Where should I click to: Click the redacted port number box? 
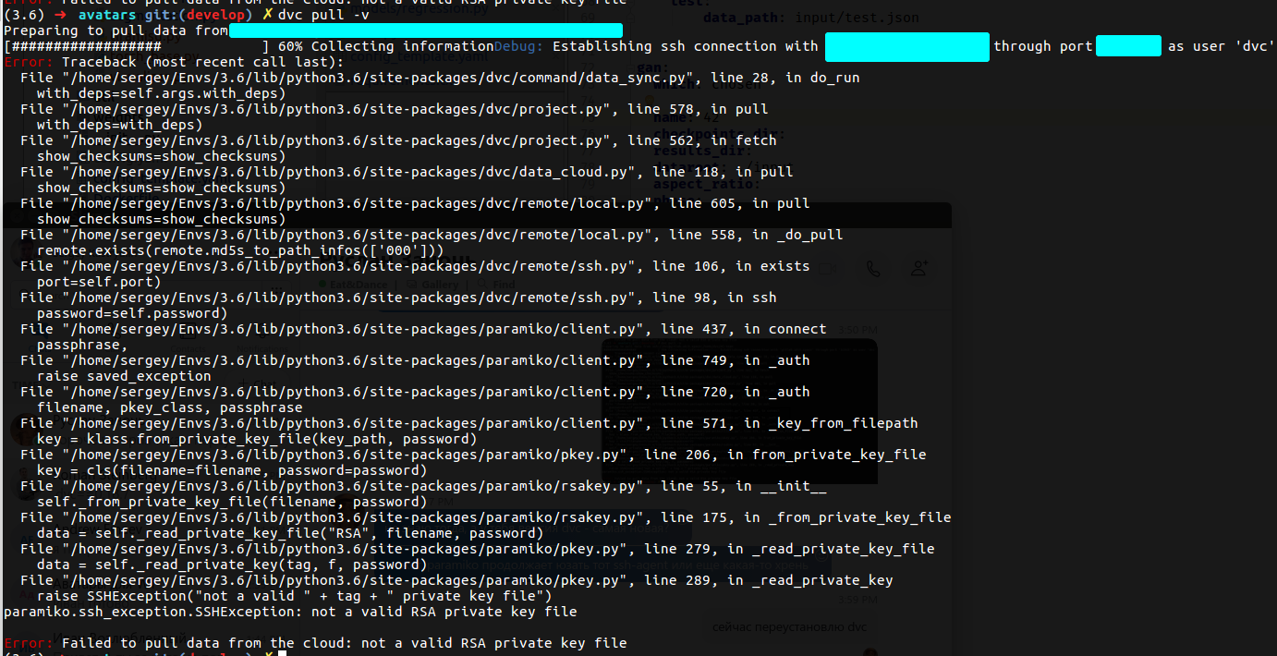point(1128,45)
